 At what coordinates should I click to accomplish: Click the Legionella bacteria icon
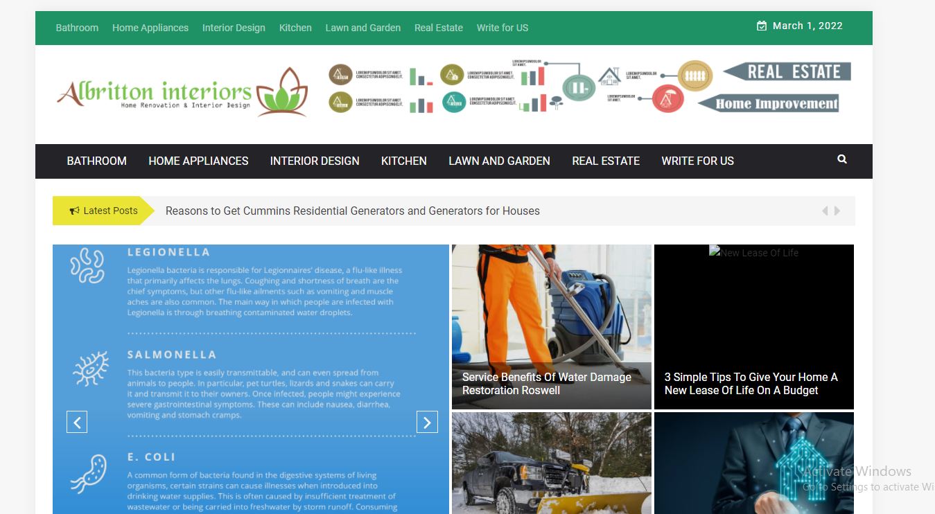point(87,266)
